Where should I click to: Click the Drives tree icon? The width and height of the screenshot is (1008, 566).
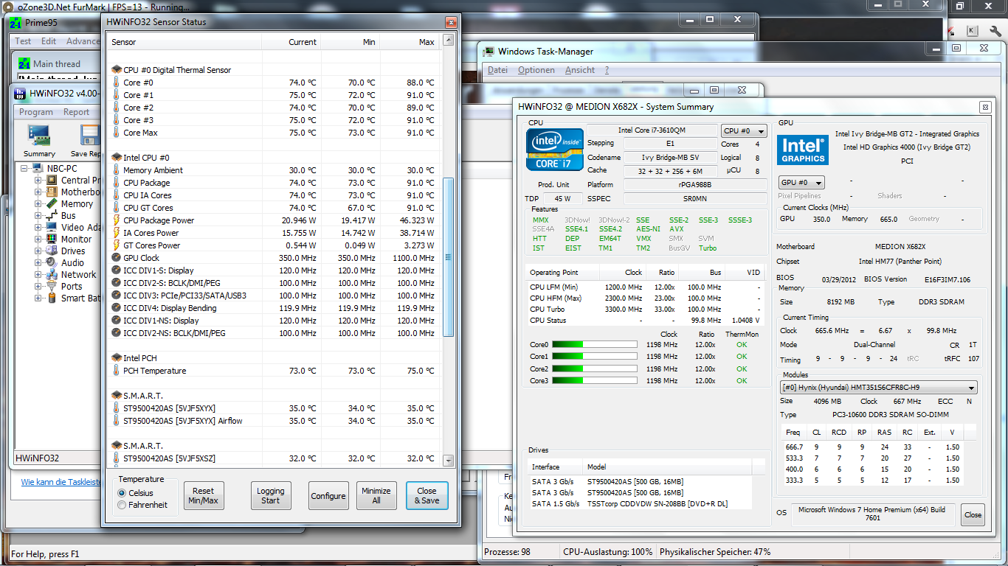[52, 251]
